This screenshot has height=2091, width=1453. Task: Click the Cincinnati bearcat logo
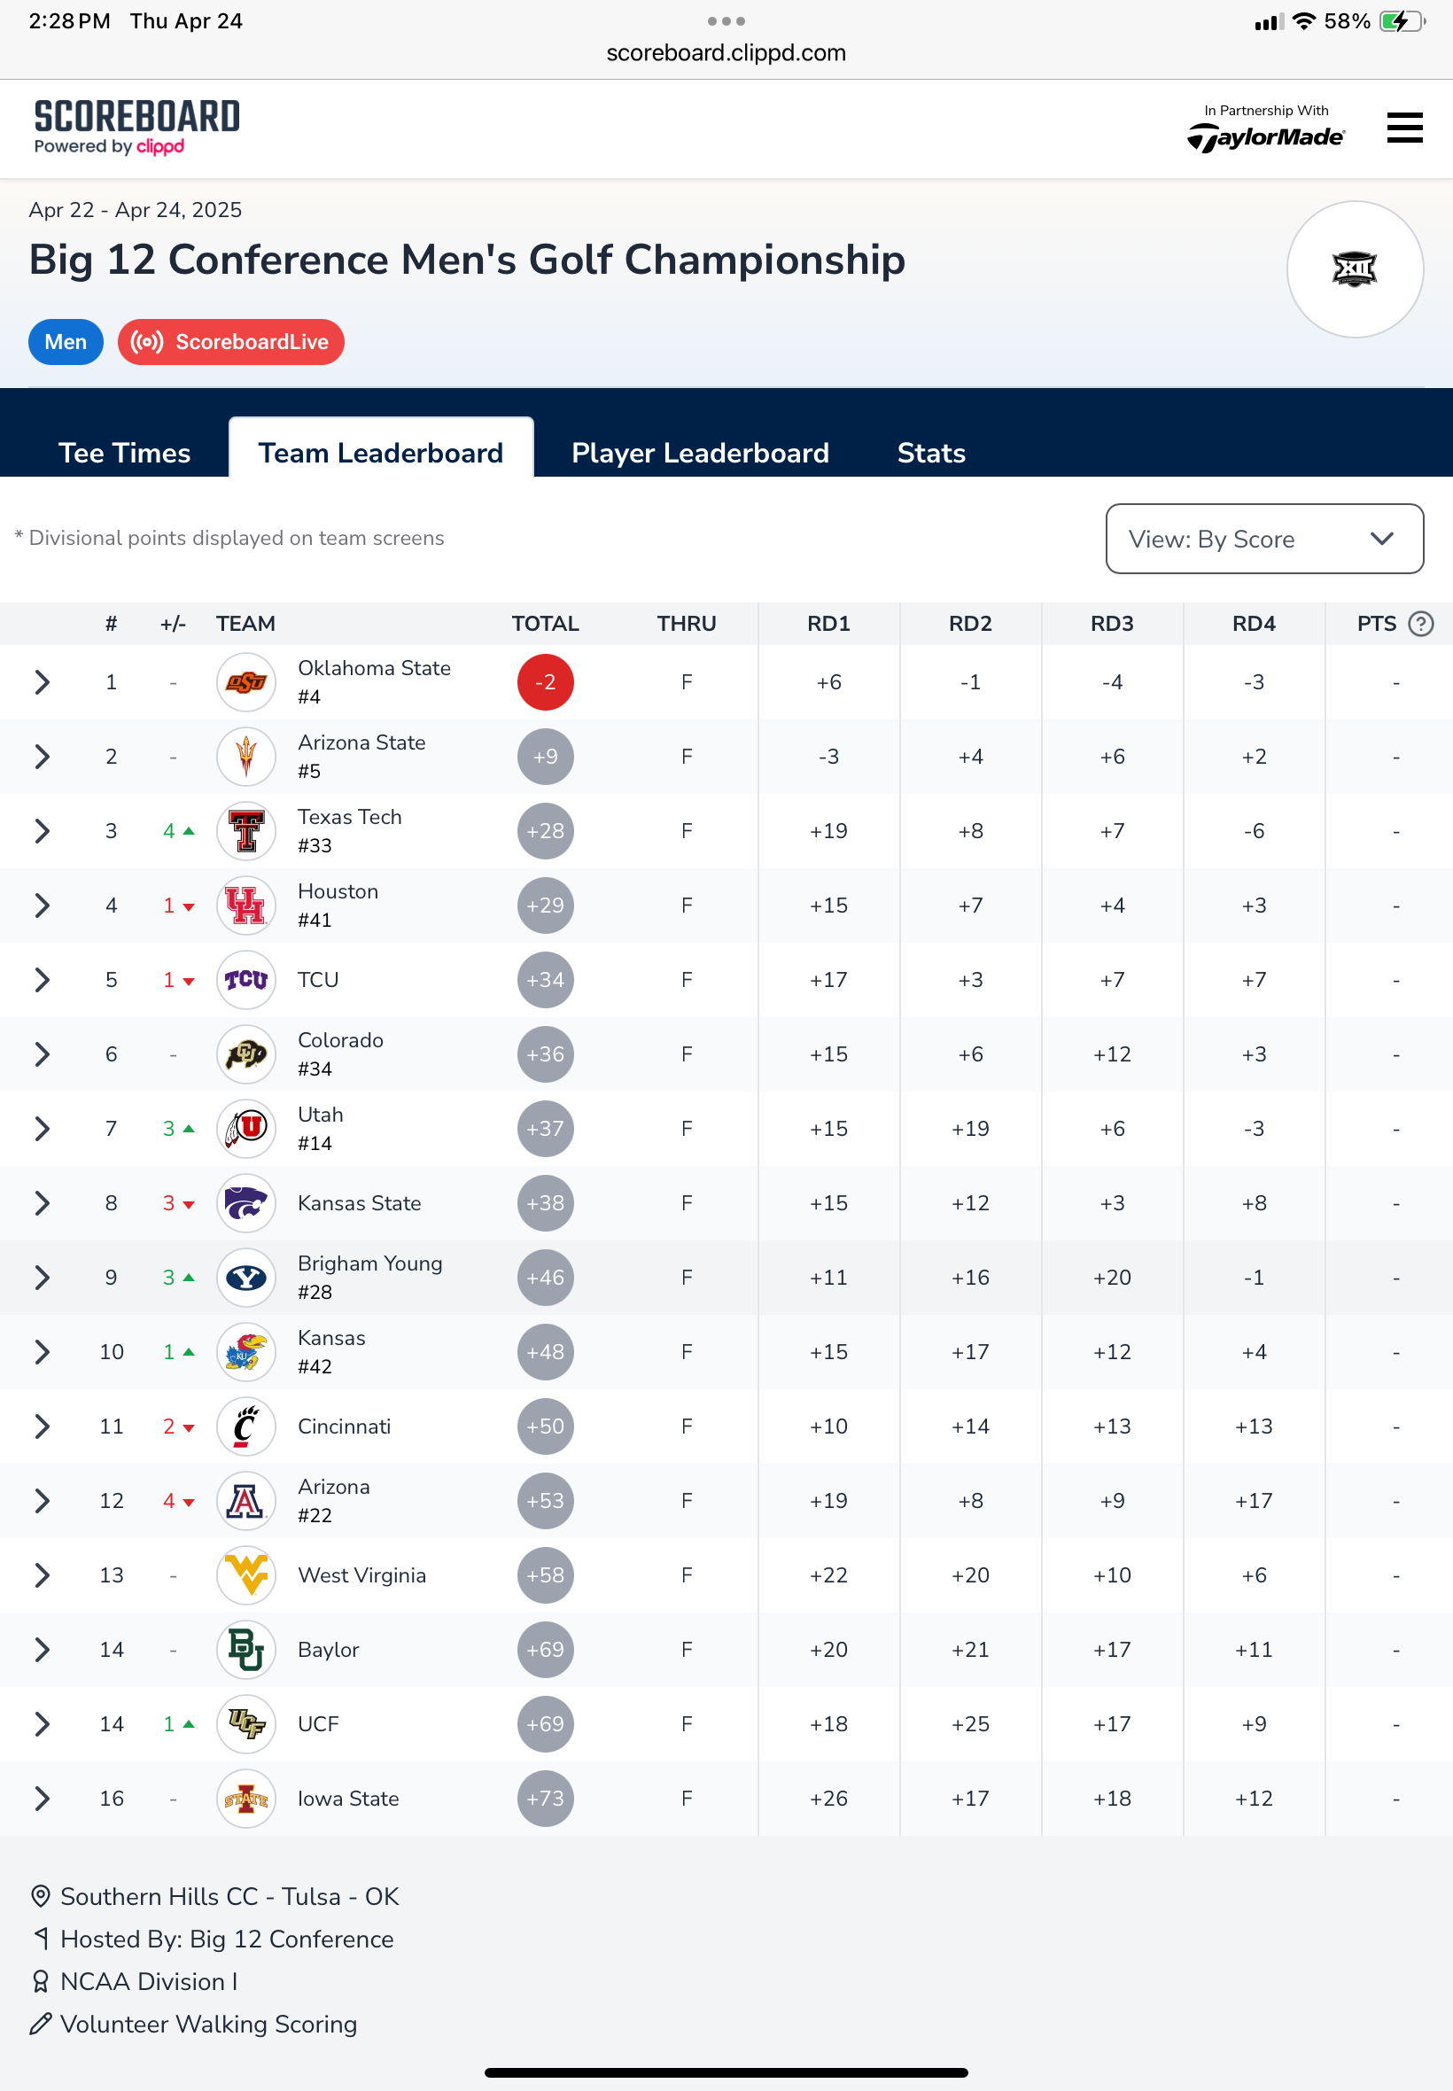[245, 1426]
